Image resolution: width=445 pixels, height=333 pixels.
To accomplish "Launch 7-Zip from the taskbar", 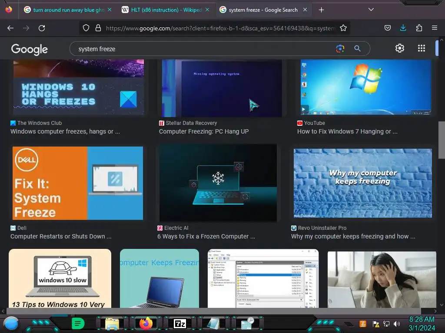I will (x=179, y=323).
